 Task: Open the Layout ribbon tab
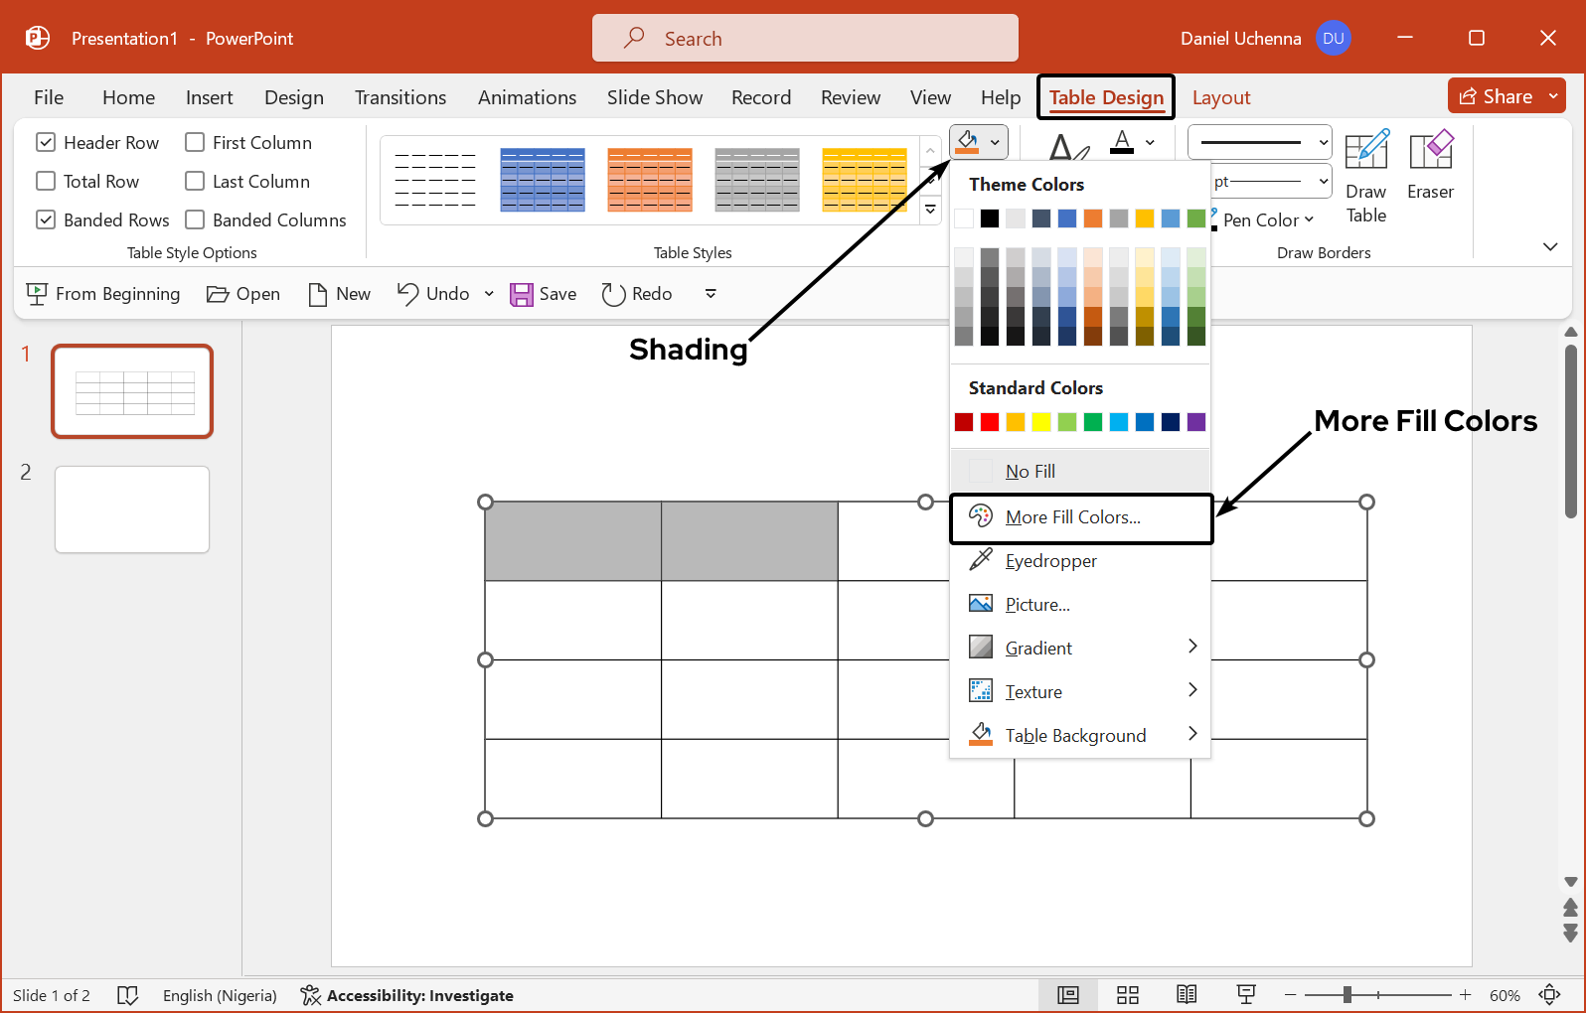(1220, 97)
